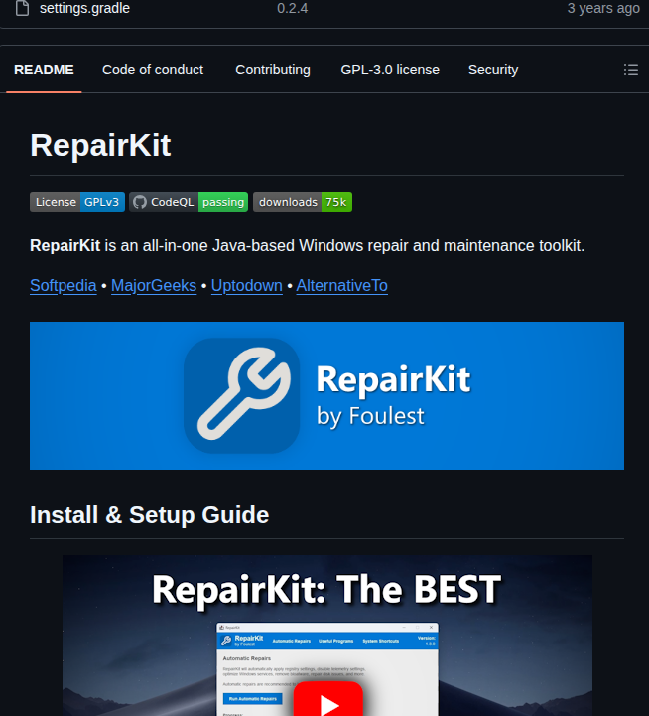Click the wrench logo icon in banner
This screenshot has height=716, width=649.
click(242, 395)
